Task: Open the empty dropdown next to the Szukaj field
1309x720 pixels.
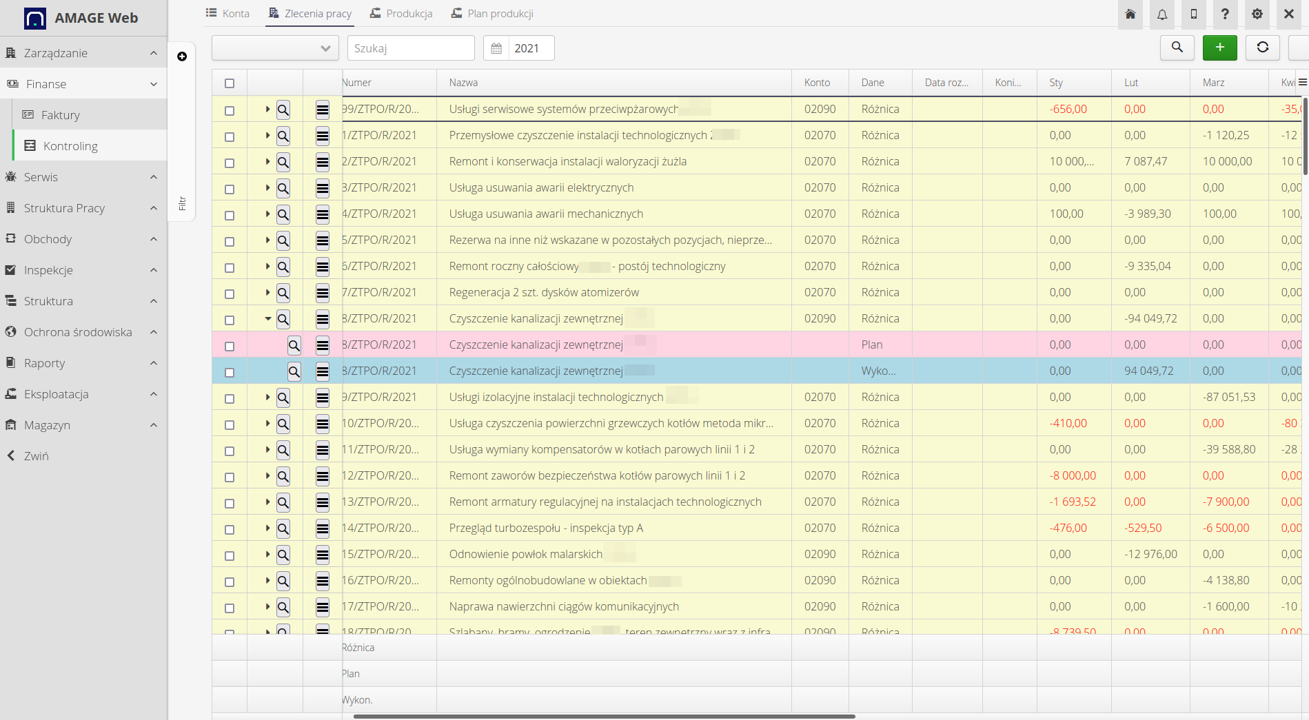Action: coord(274,48)
